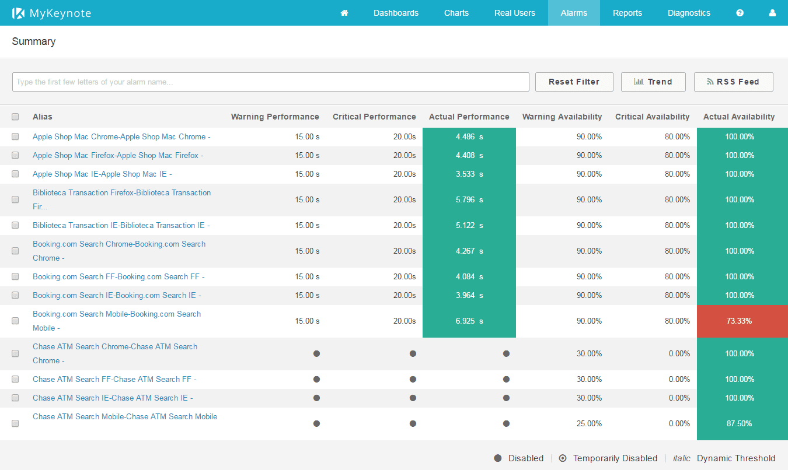Check the Chase ATM Search Mobile row

(x=15, y=423)
